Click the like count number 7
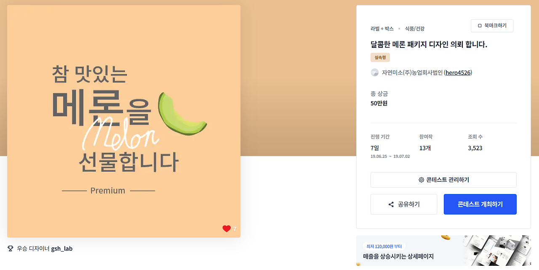Viewport: 539px width, 270px height. 235,229
